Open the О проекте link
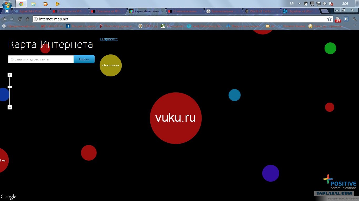The image size is (359, 201). (x=109, y=39)
